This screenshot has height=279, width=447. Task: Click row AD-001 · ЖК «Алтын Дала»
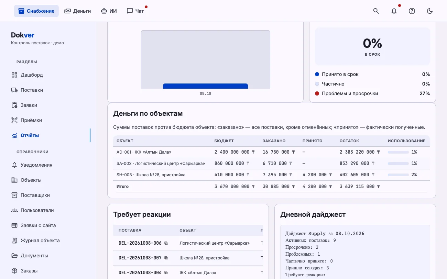click(x=272, y=152)
